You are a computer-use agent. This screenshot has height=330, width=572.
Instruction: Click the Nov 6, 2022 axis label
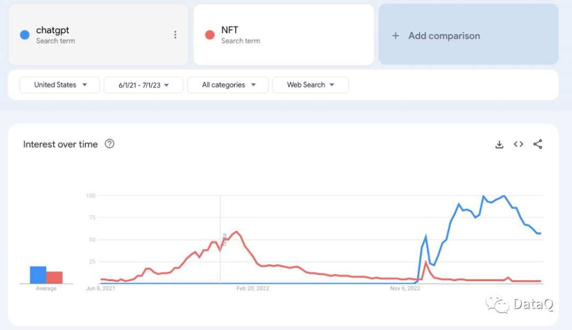click(405, 289)
